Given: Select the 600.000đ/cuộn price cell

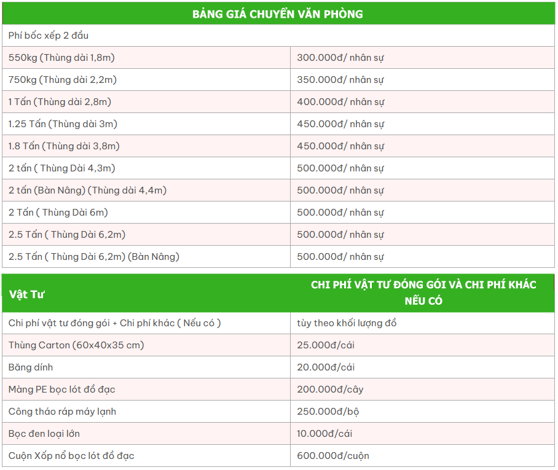Looking at the screenshot, I should pyautogui.click(x=333, y=456).
